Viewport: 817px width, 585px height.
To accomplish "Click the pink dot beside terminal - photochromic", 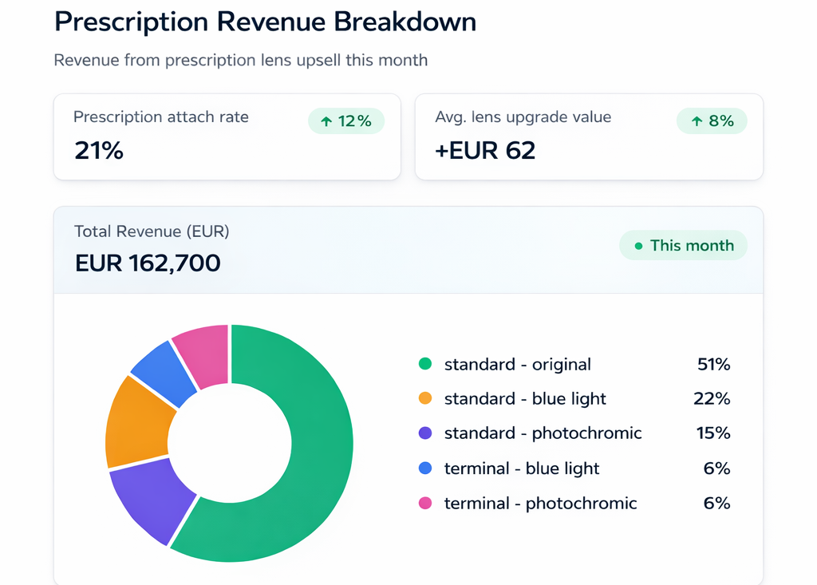I will [424, 504].
